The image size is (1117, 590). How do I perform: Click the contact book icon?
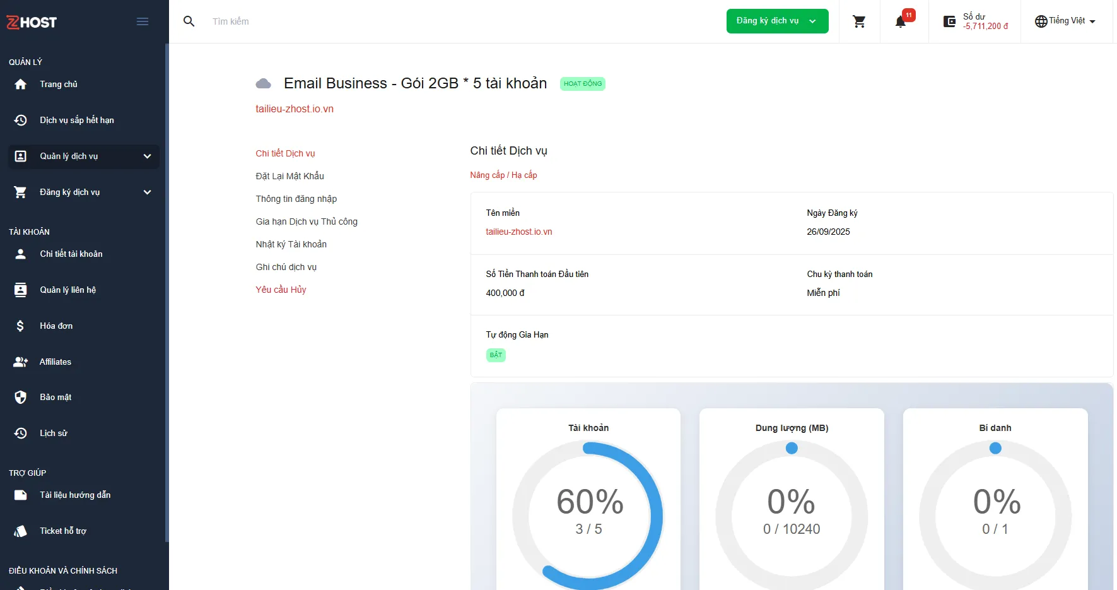(21, 290)
